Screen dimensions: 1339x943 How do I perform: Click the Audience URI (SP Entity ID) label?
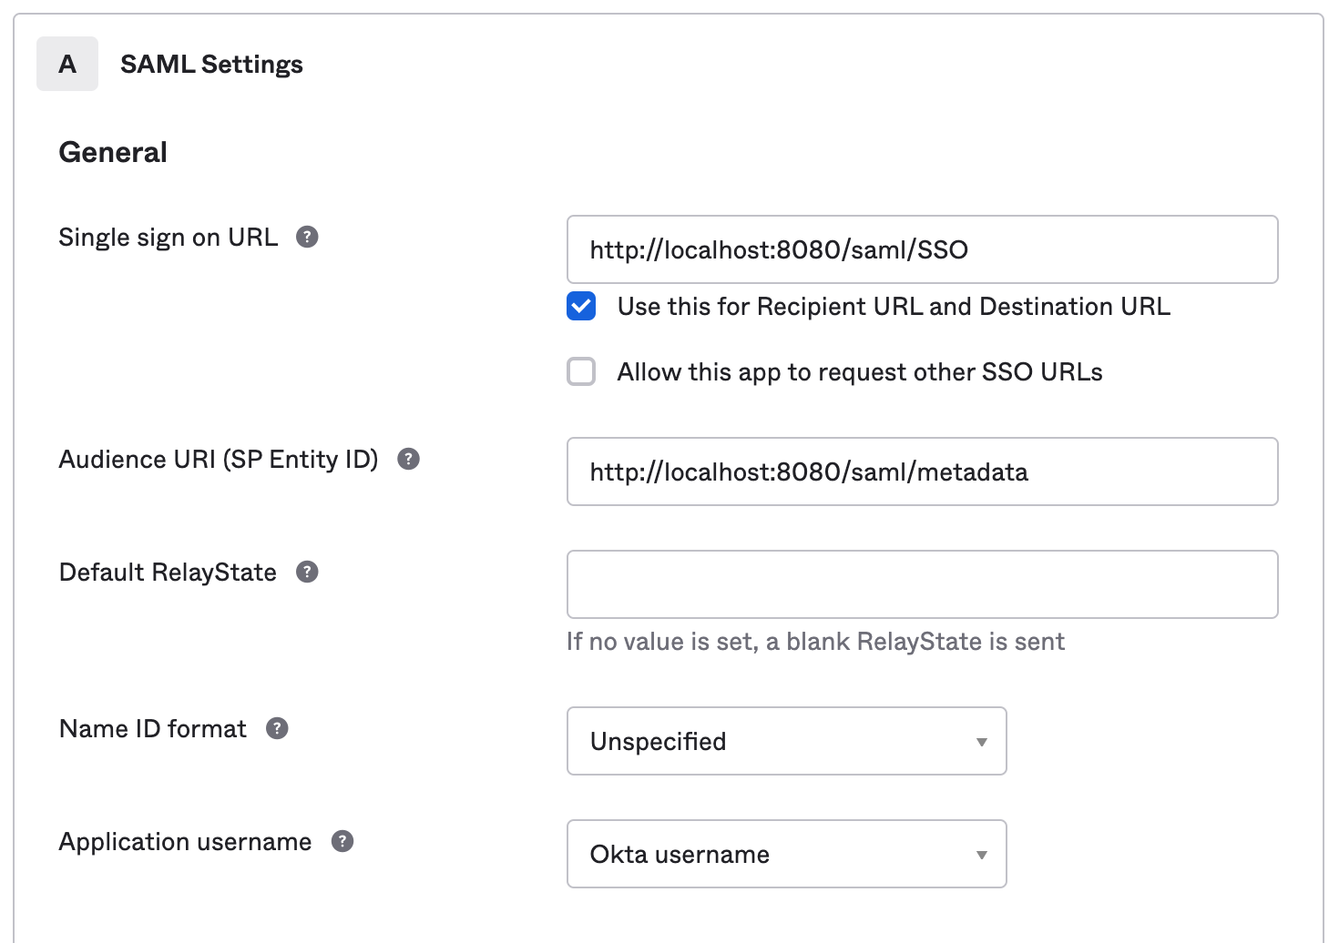coord(219,460)
